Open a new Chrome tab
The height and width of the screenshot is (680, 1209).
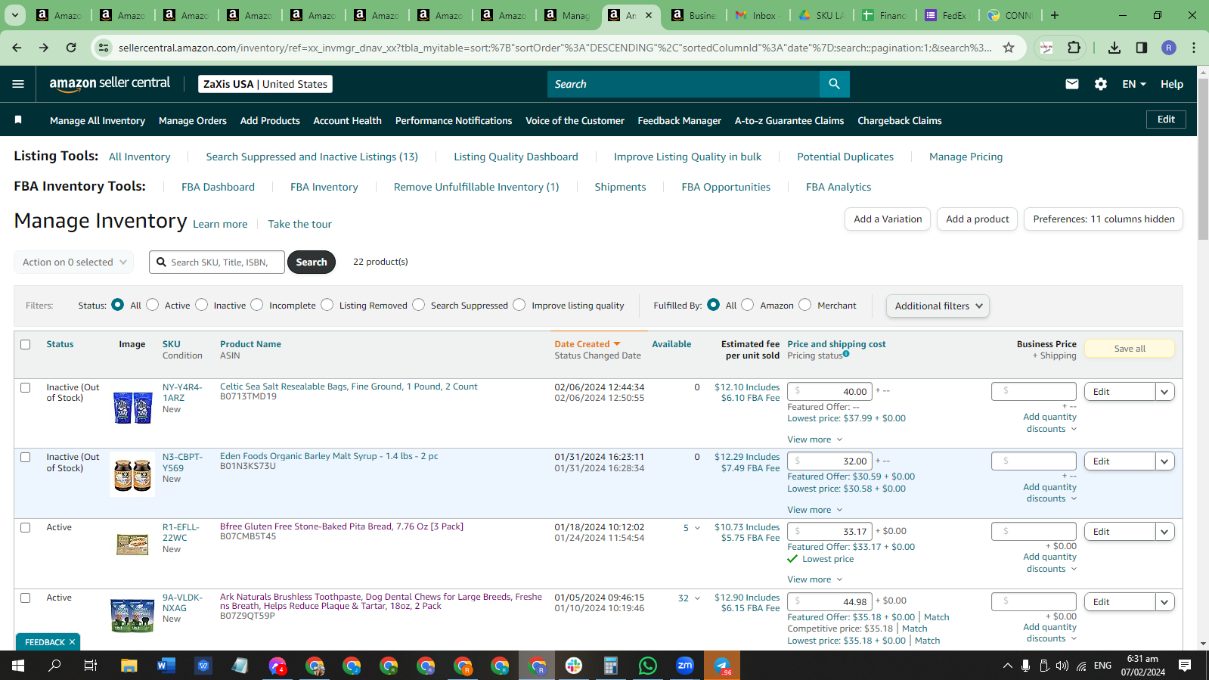[x=1055, y=15]
